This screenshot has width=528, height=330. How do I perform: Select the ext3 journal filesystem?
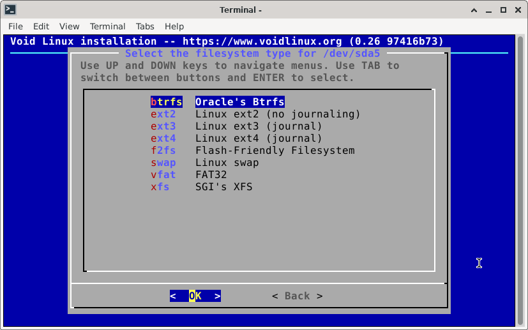236,126
